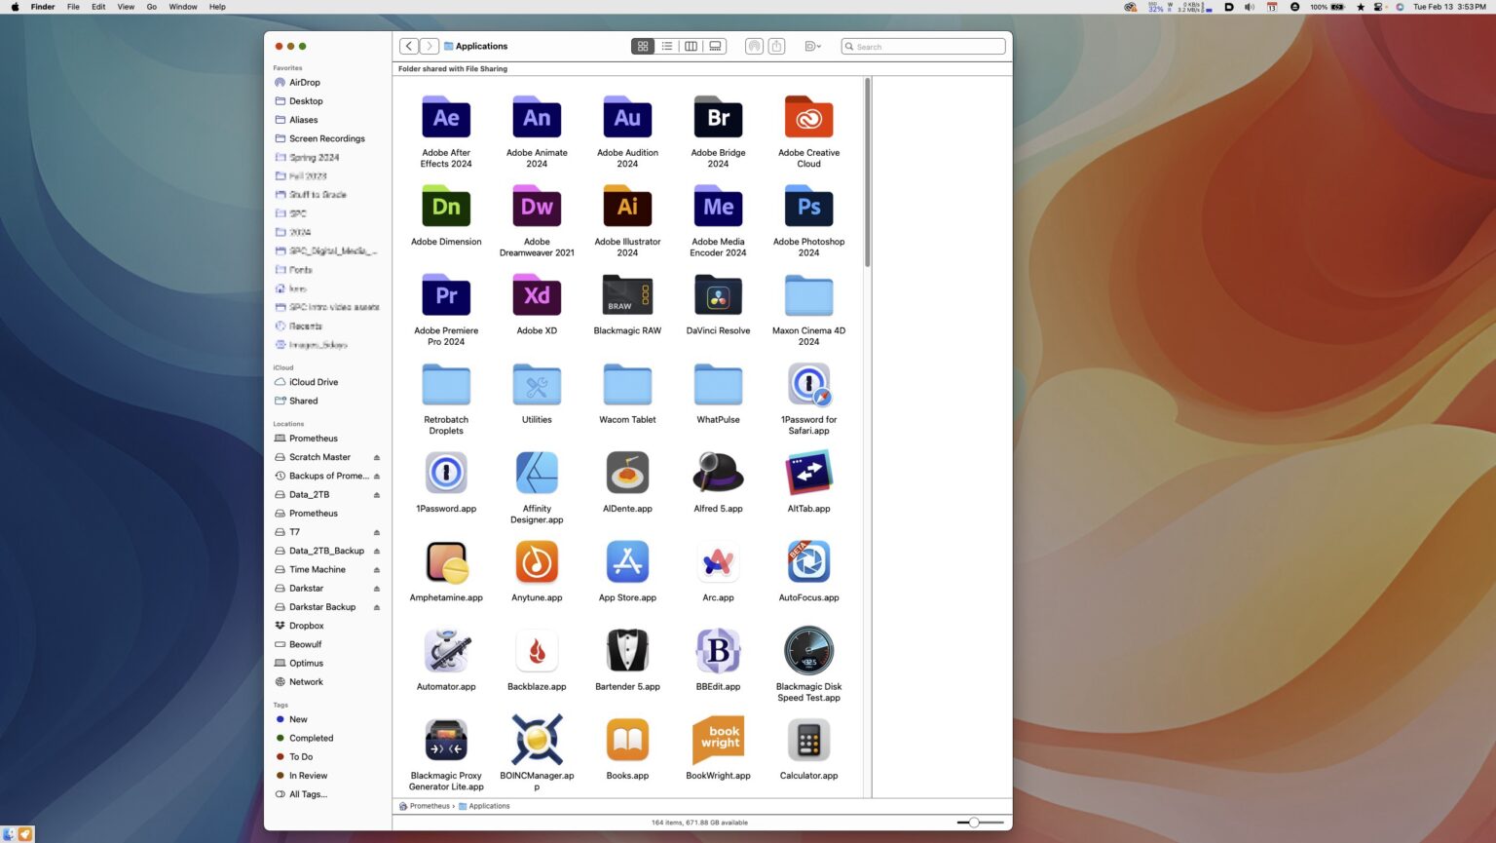Switch to list view

pyautogui.click(x=667, y=46)
